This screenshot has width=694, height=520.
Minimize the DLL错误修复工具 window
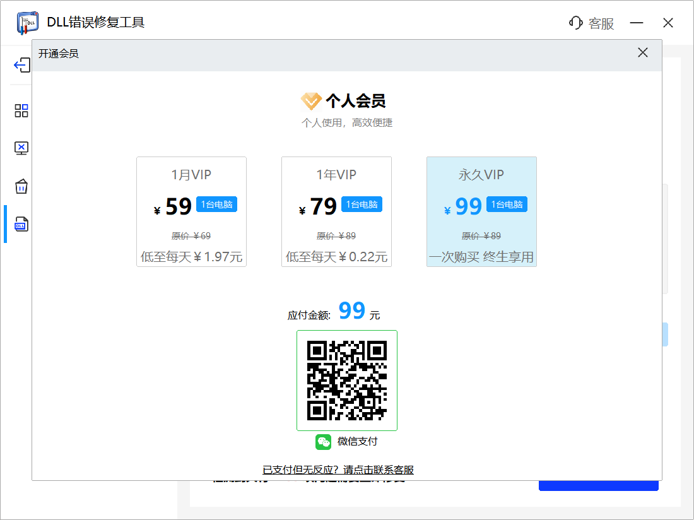[637, 22]
